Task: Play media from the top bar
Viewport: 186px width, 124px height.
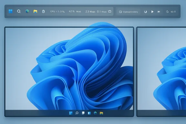Action: (x=152, y=12)
